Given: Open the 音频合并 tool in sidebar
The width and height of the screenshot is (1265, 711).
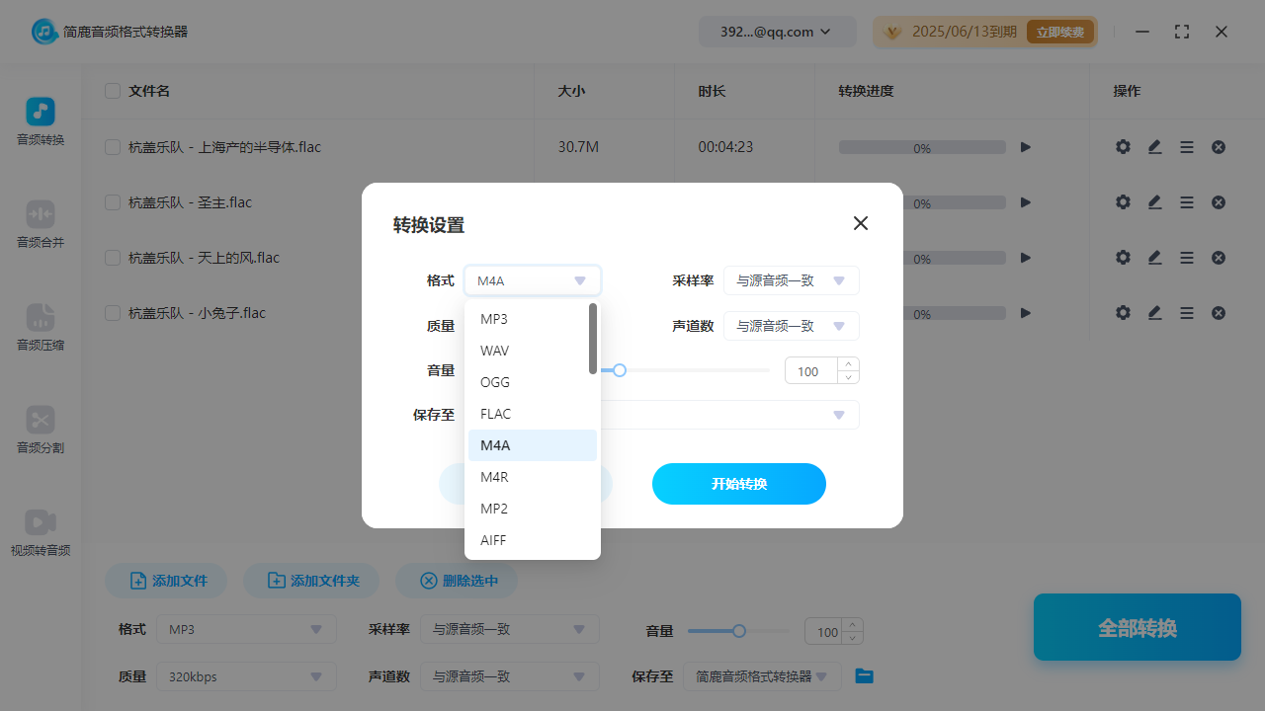Looking at the screenshot, I should coord(40,226).
